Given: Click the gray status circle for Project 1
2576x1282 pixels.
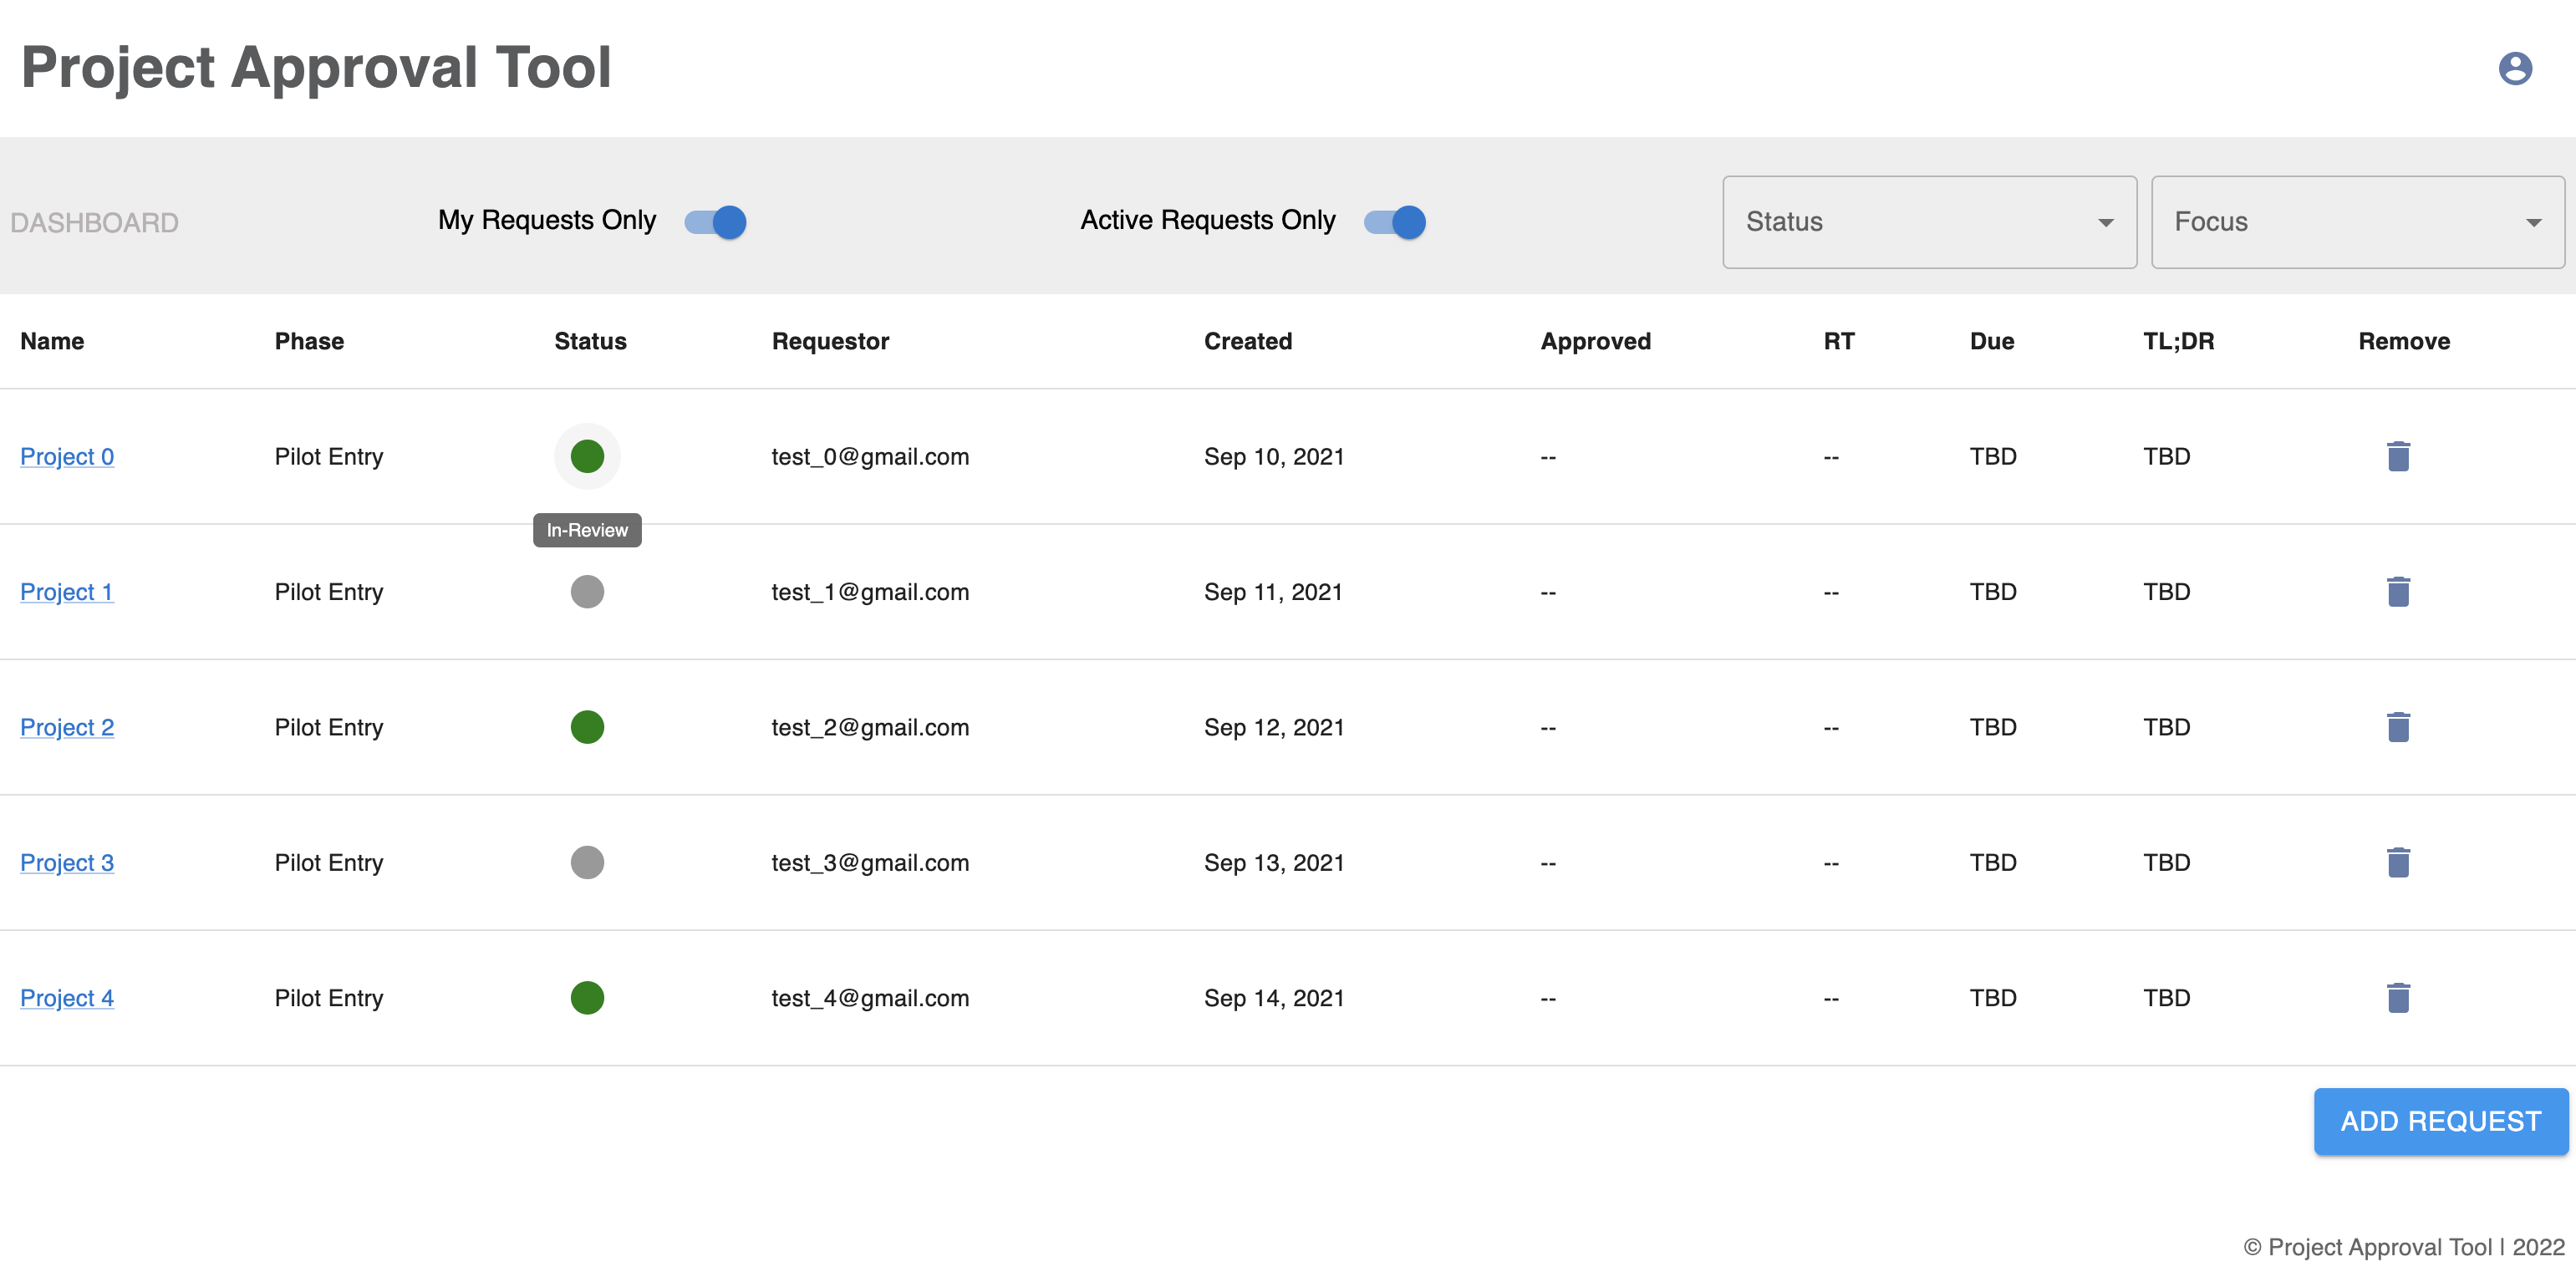Looking at the screenshot, I should pyautogui.click(x=587, y=592).
